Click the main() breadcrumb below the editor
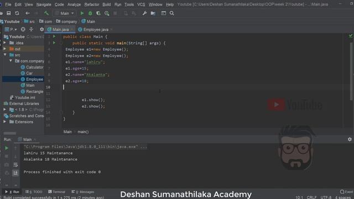 coord(83,132)
